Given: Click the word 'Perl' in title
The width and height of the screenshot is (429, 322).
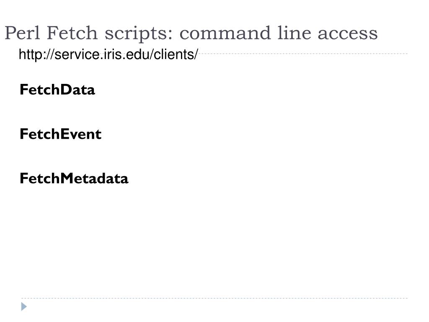Looking at the screenshot, I should pyautogui.click(x=23, y=33).
